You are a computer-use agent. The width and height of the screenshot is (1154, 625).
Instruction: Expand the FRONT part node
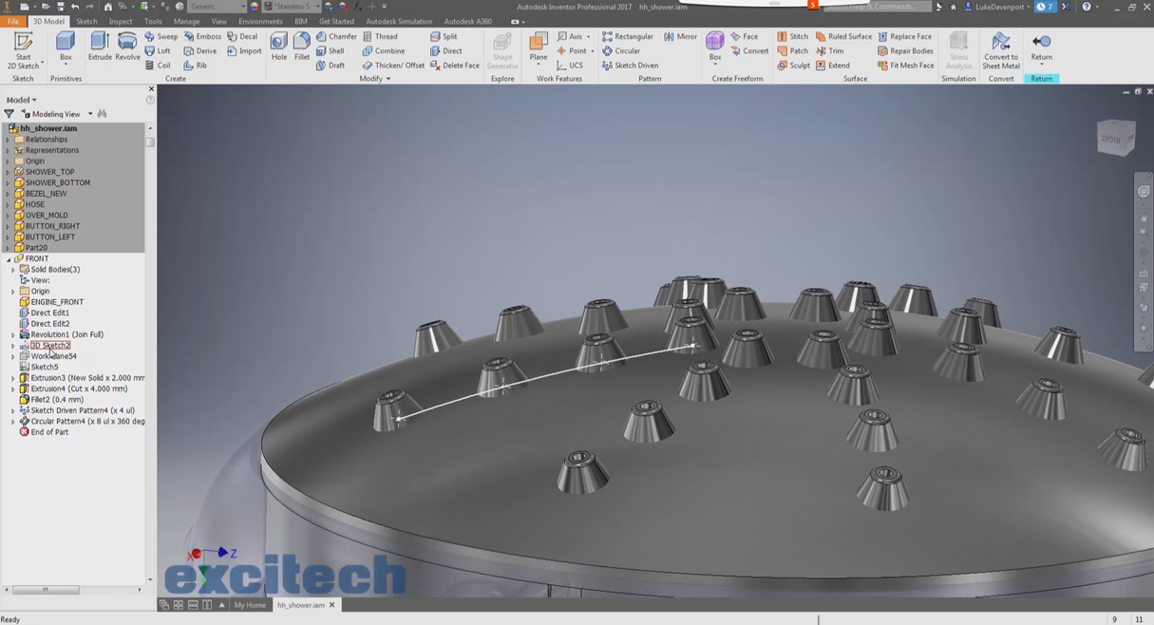point(8,257)
